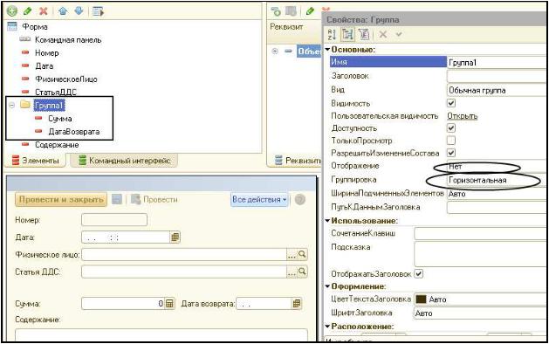Click the ellipsis button in Статья ДДС field
Viewport: 549px width, 344px height.
point(292,272)
